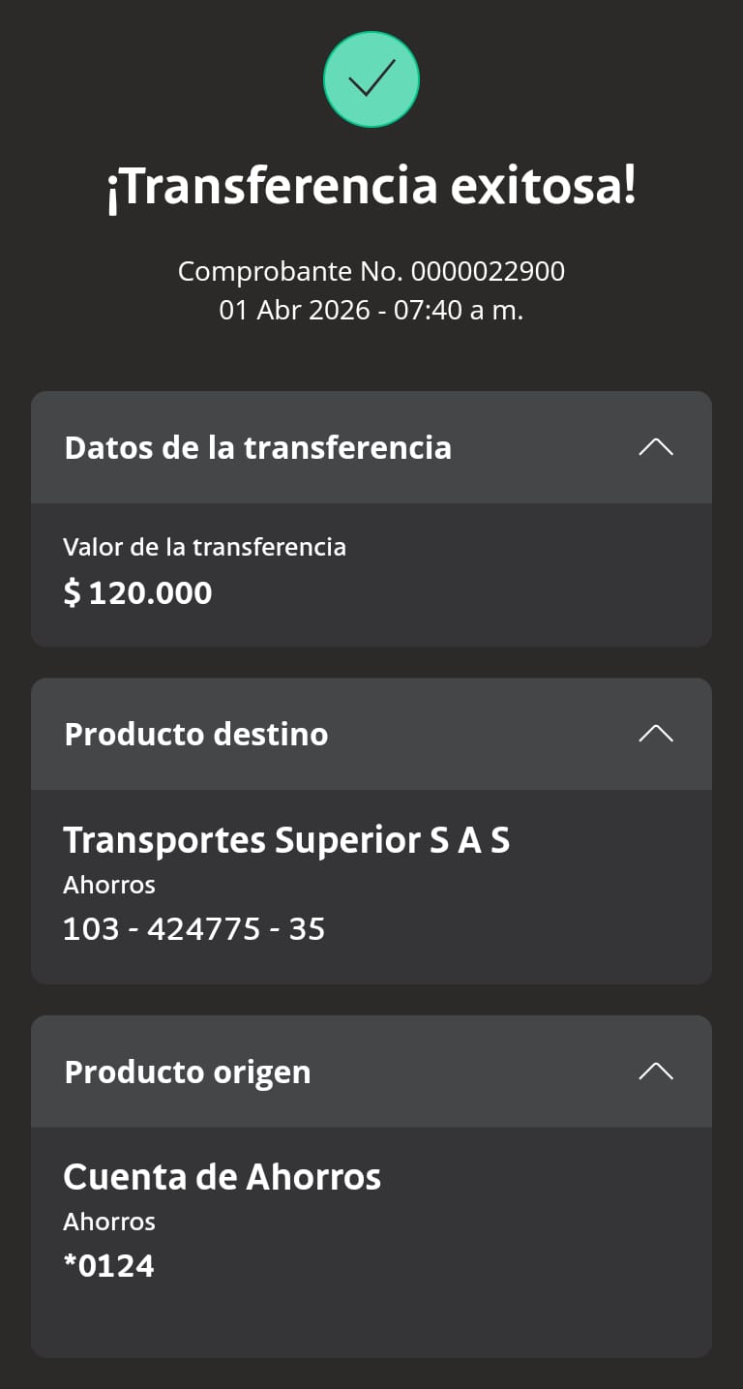Click the Transportes Superior S A S name
This screenshot has height=1389, width=743.
click(x=286, y=840)
